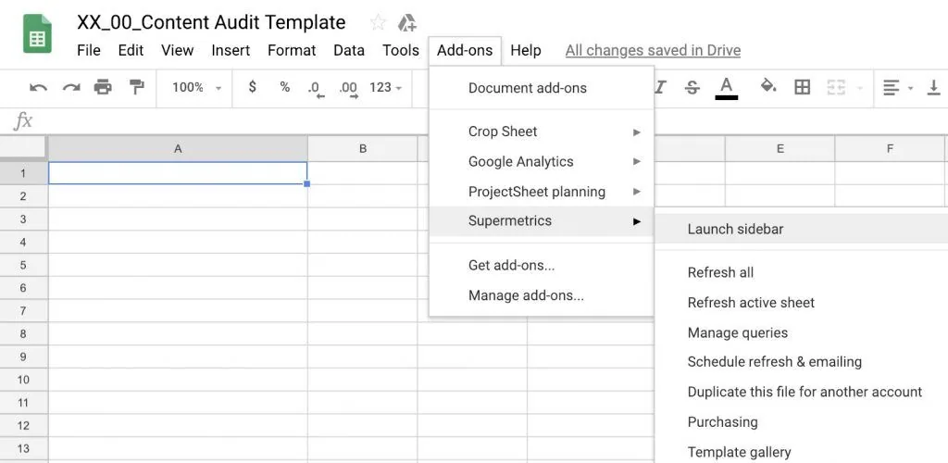The height and width of the screenshot is (463, 948).
Task: Choose Duplicate this file for another account
Action: (802, 392)
